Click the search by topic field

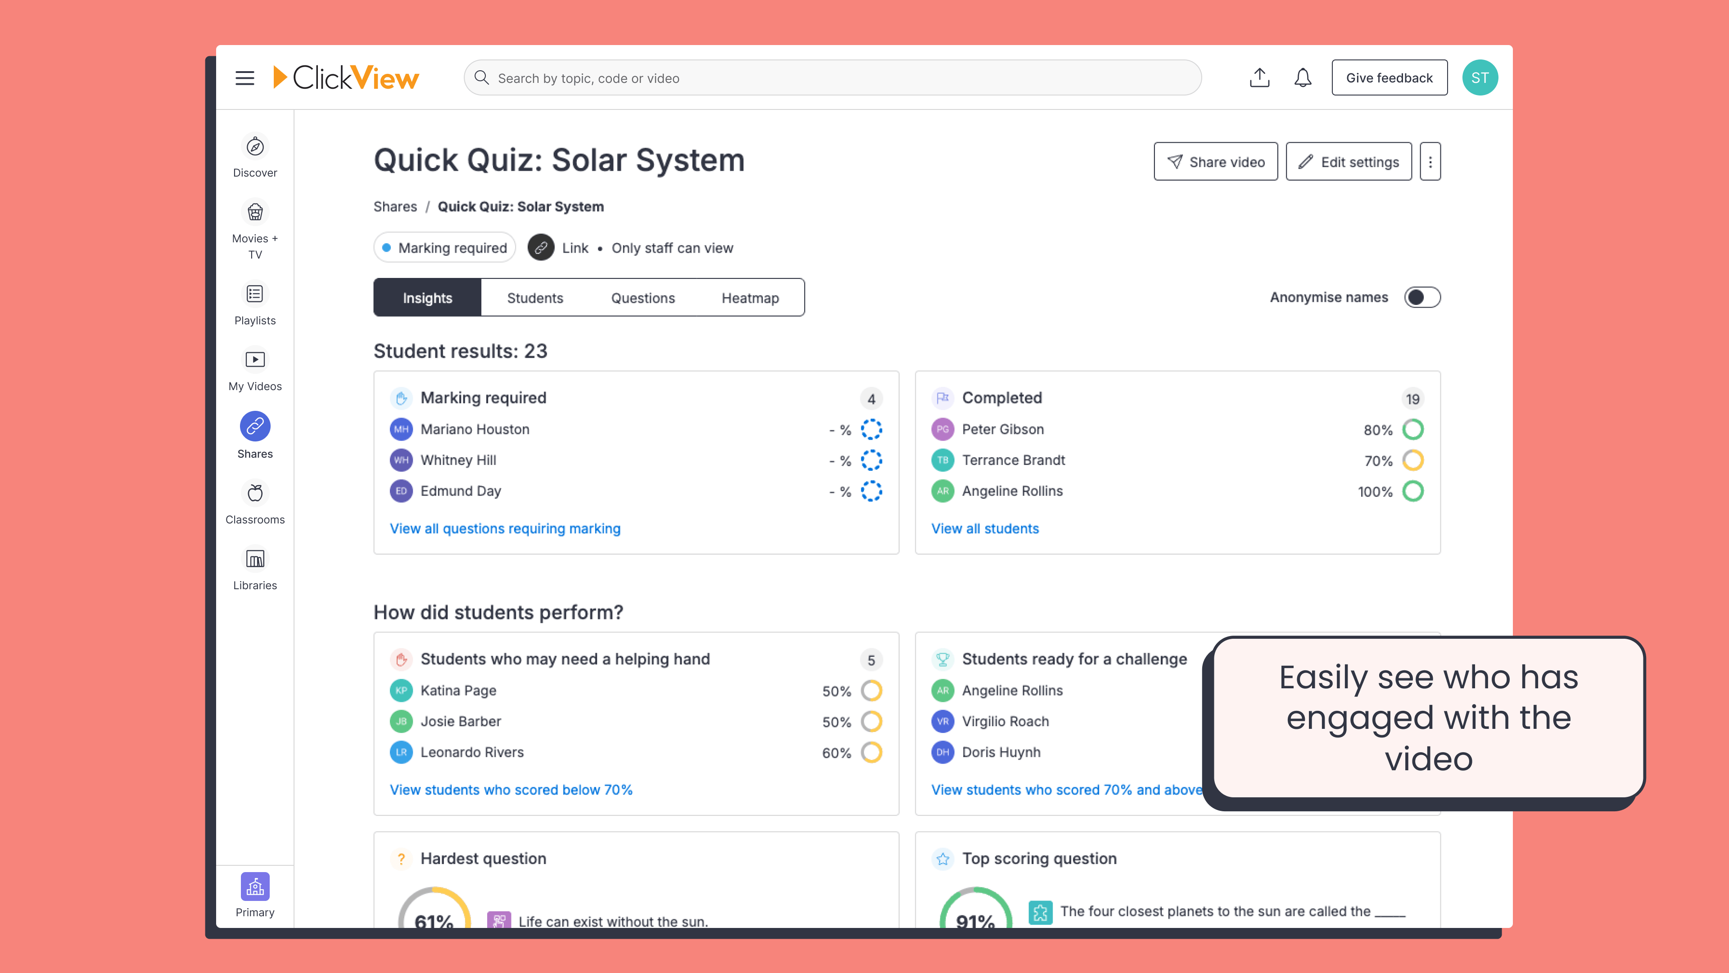point(832,78)
